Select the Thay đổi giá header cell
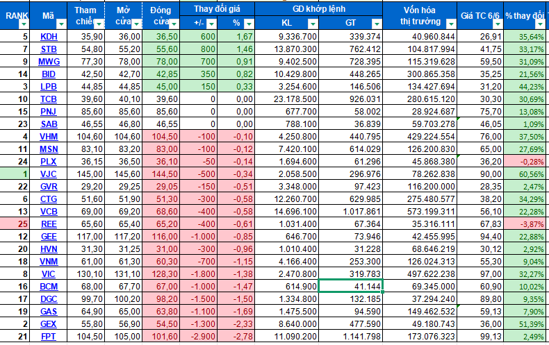 pos(217,9)
